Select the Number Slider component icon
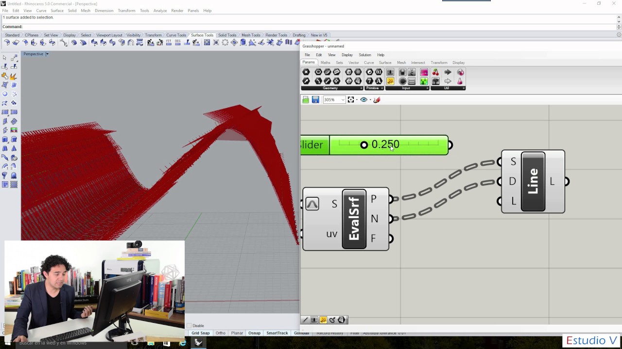Viewport: 622px width, 349px height. click(x=390, y=72)
